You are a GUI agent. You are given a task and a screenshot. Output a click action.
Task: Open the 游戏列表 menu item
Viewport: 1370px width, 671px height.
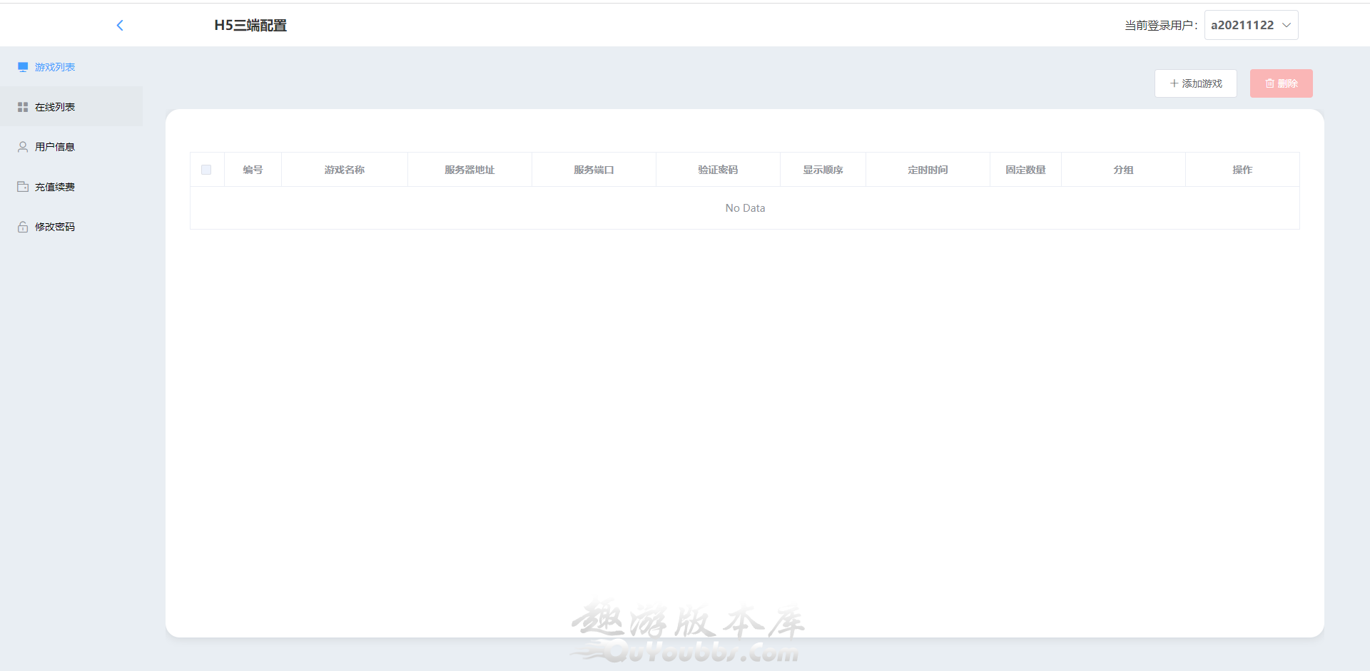55,67
